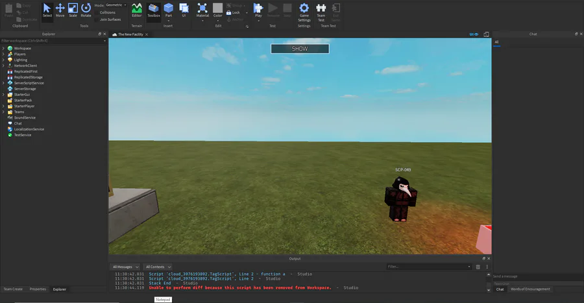
Task: Open Output panel options menu
Action: coord(487,267)
